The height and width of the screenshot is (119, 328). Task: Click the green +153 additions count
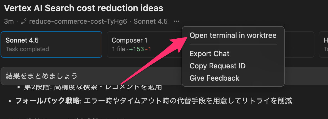click(x=136, y=49)
